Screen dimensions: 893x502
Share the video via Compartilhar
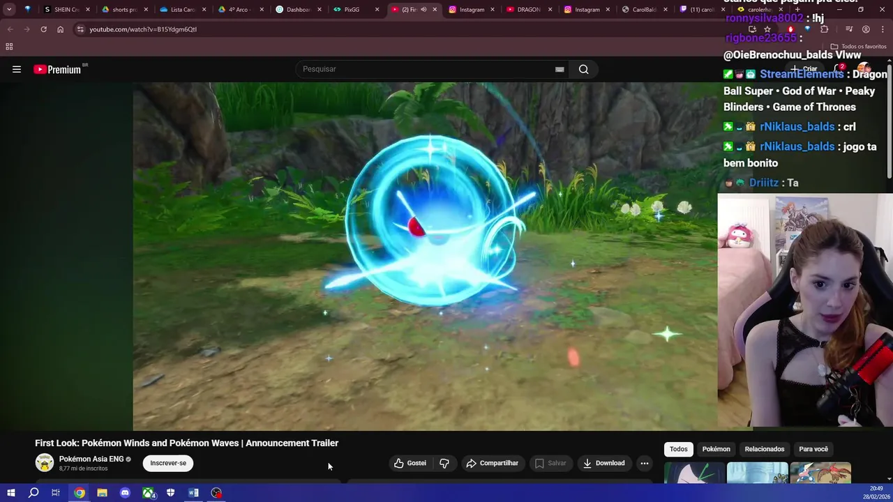[x=492, y=463]
